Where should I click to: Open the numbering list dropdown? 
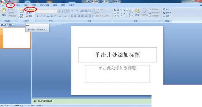(x=77, y=11)
